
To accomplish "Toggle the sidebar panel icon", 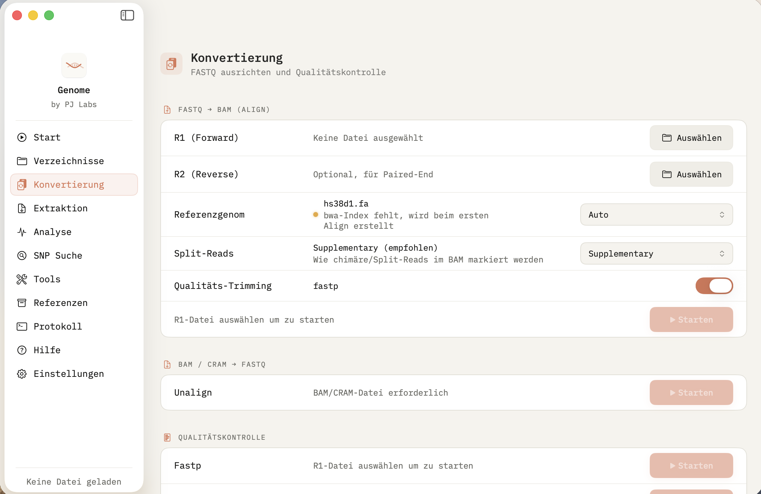I will pos(127,15).
